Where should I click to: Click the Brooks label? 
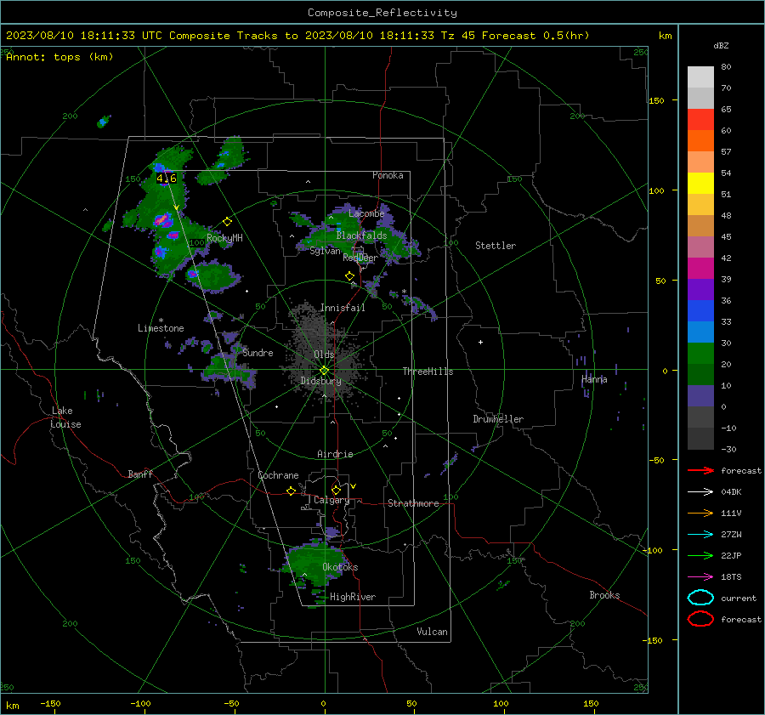604,595
